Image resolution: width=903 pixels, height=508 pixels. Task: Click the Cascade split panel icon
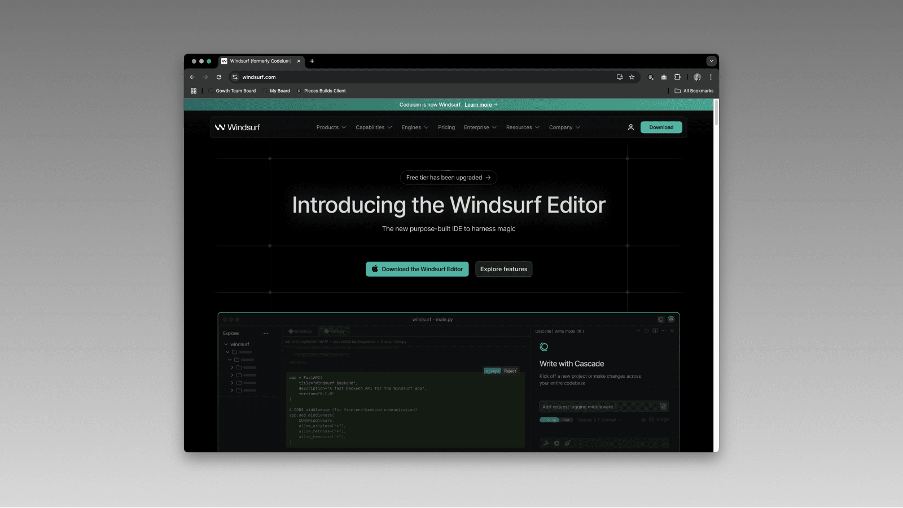(x=655, y=331)
